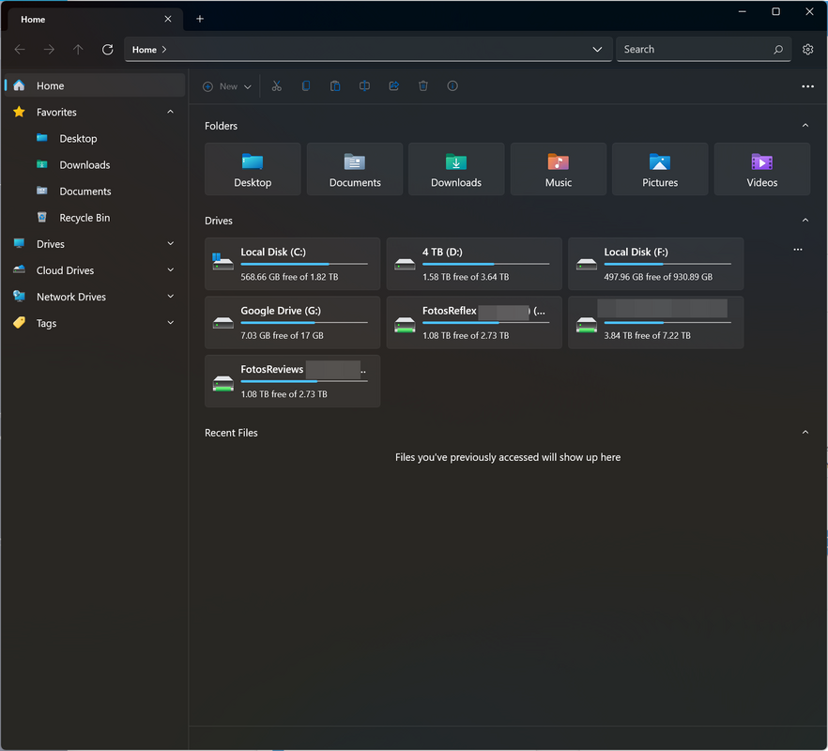Click the Rename icon in toolbar
The width and height of the screenshot is (828, 751).
click(x=364, y=86)
